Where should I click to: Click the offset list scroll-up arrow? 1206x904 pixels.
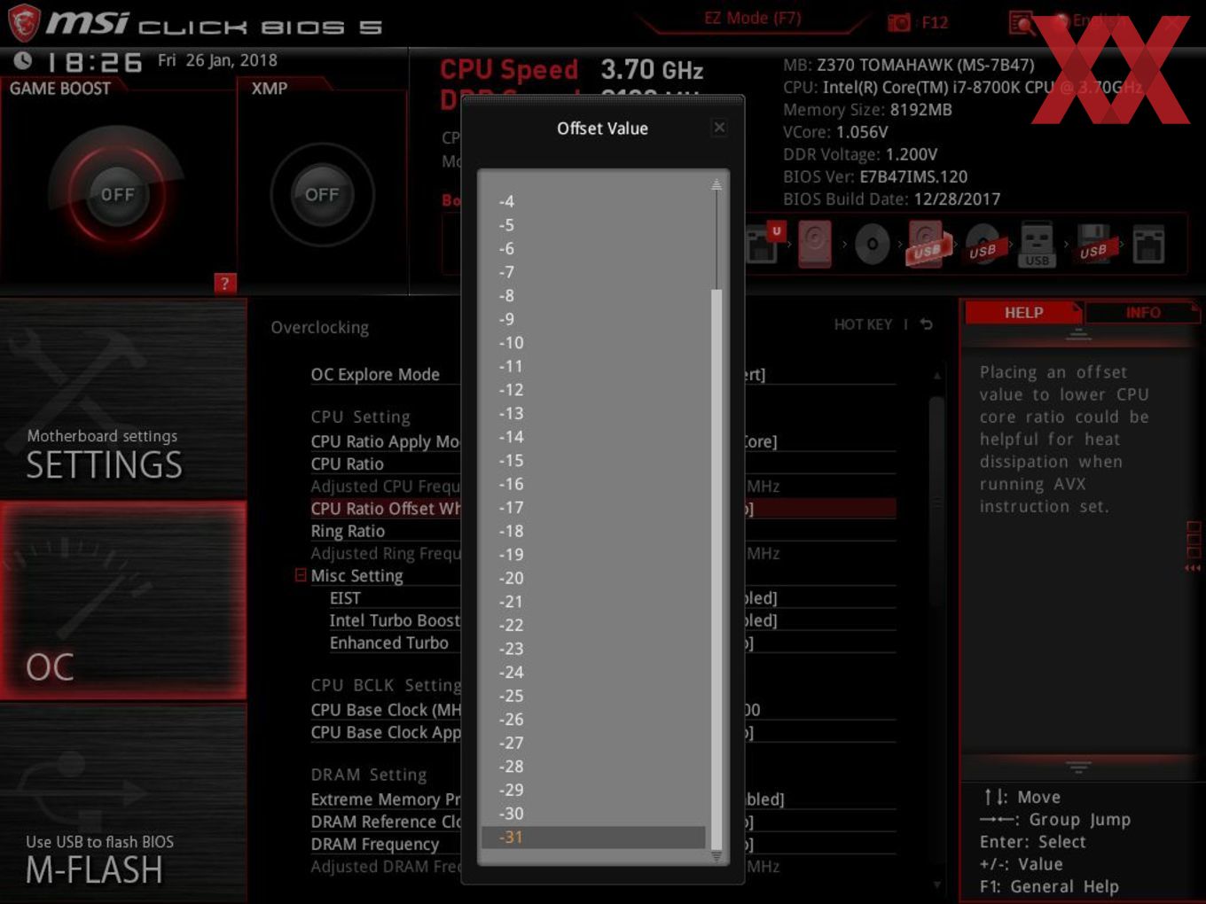(716, 185)
